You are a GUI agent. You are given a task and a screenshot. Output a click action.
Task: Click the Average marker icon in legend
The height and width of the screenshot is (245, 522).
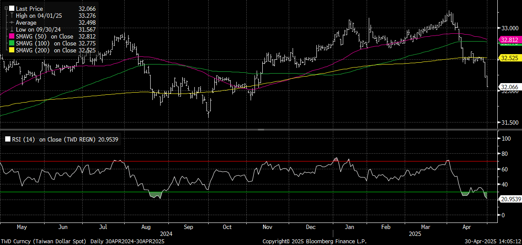coord(12,23)
